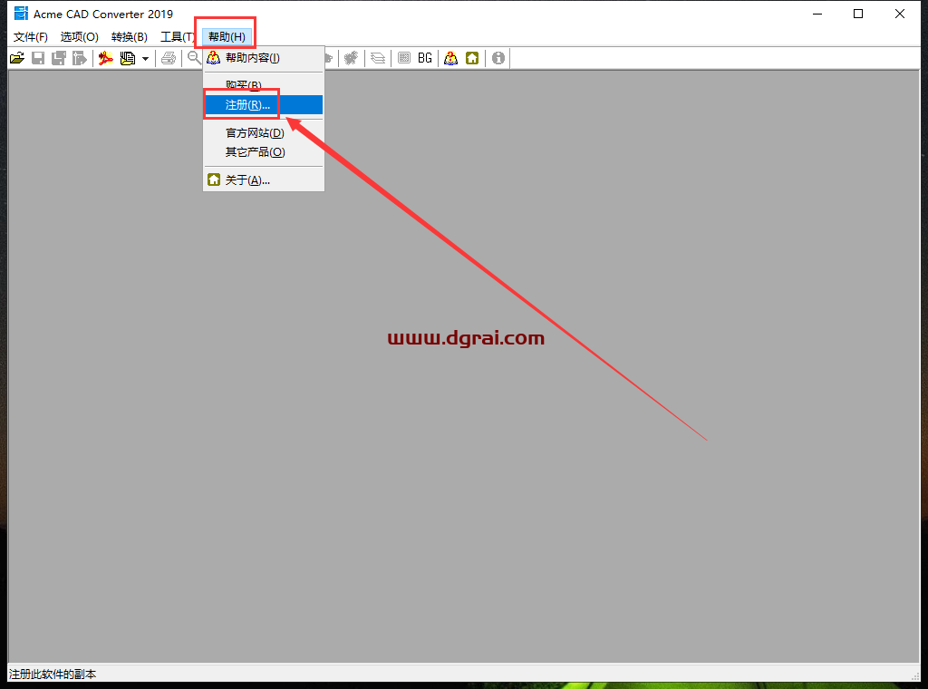928x689 pixels.
Task: Open the 工具(T) menu
Action: [178, 36]
